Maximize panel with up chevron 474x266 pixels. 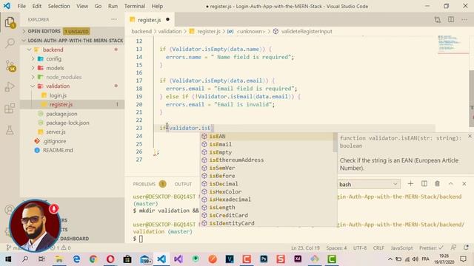pos(451,184)
